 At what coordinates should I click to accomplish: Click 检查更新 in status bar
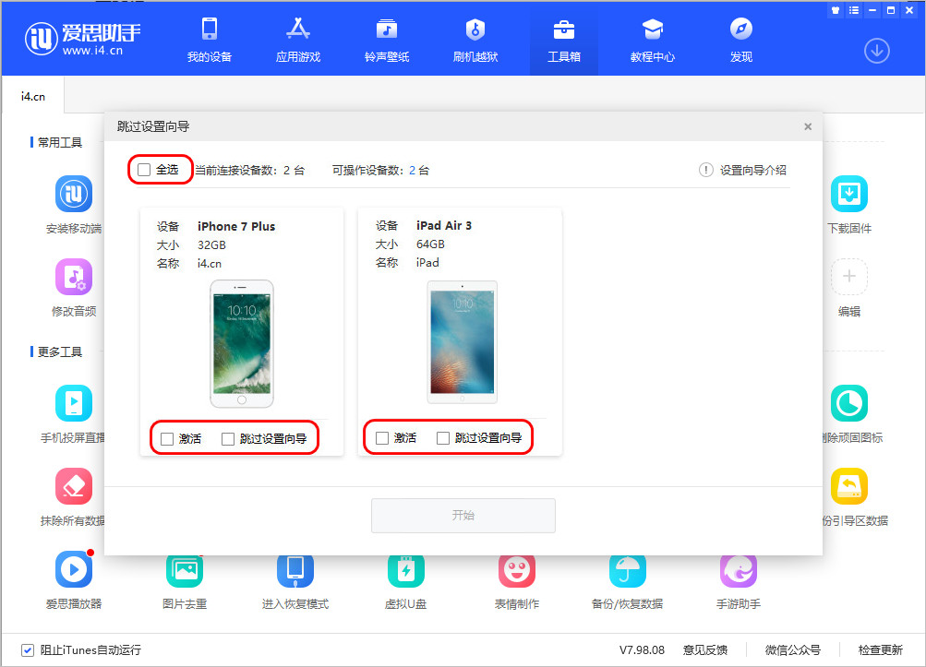tap(880, 649)
